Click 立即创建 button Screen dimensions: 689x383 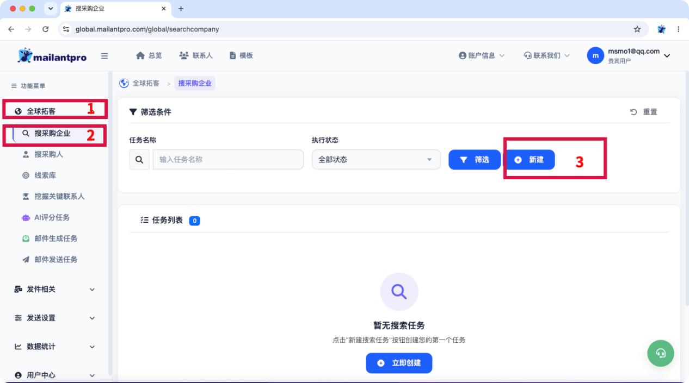pos(399,363)
